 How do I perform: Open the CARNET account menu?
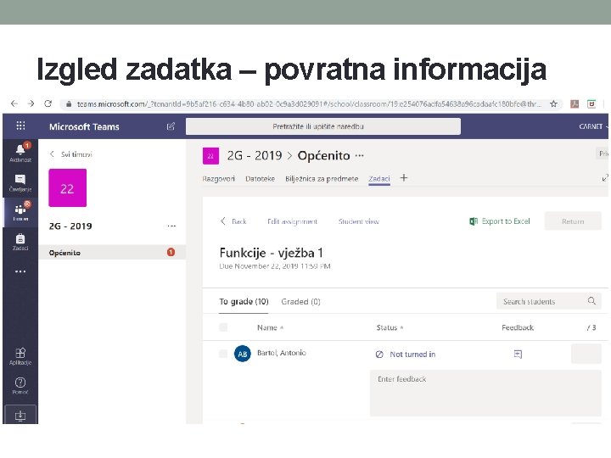(593, 126)
